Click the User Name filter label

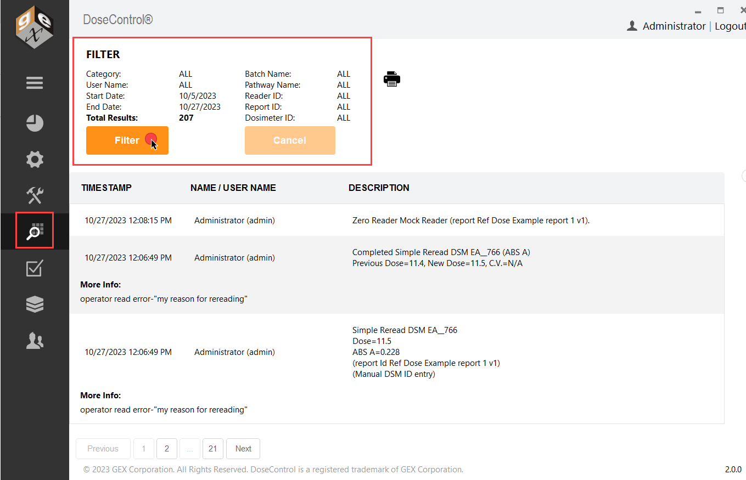tap(107, 85)
